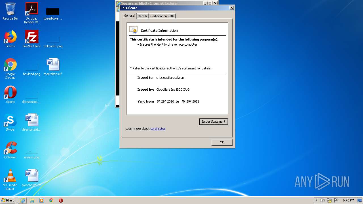
Task: Click Opera icon in taskbar
Action: tap(61, 200)
